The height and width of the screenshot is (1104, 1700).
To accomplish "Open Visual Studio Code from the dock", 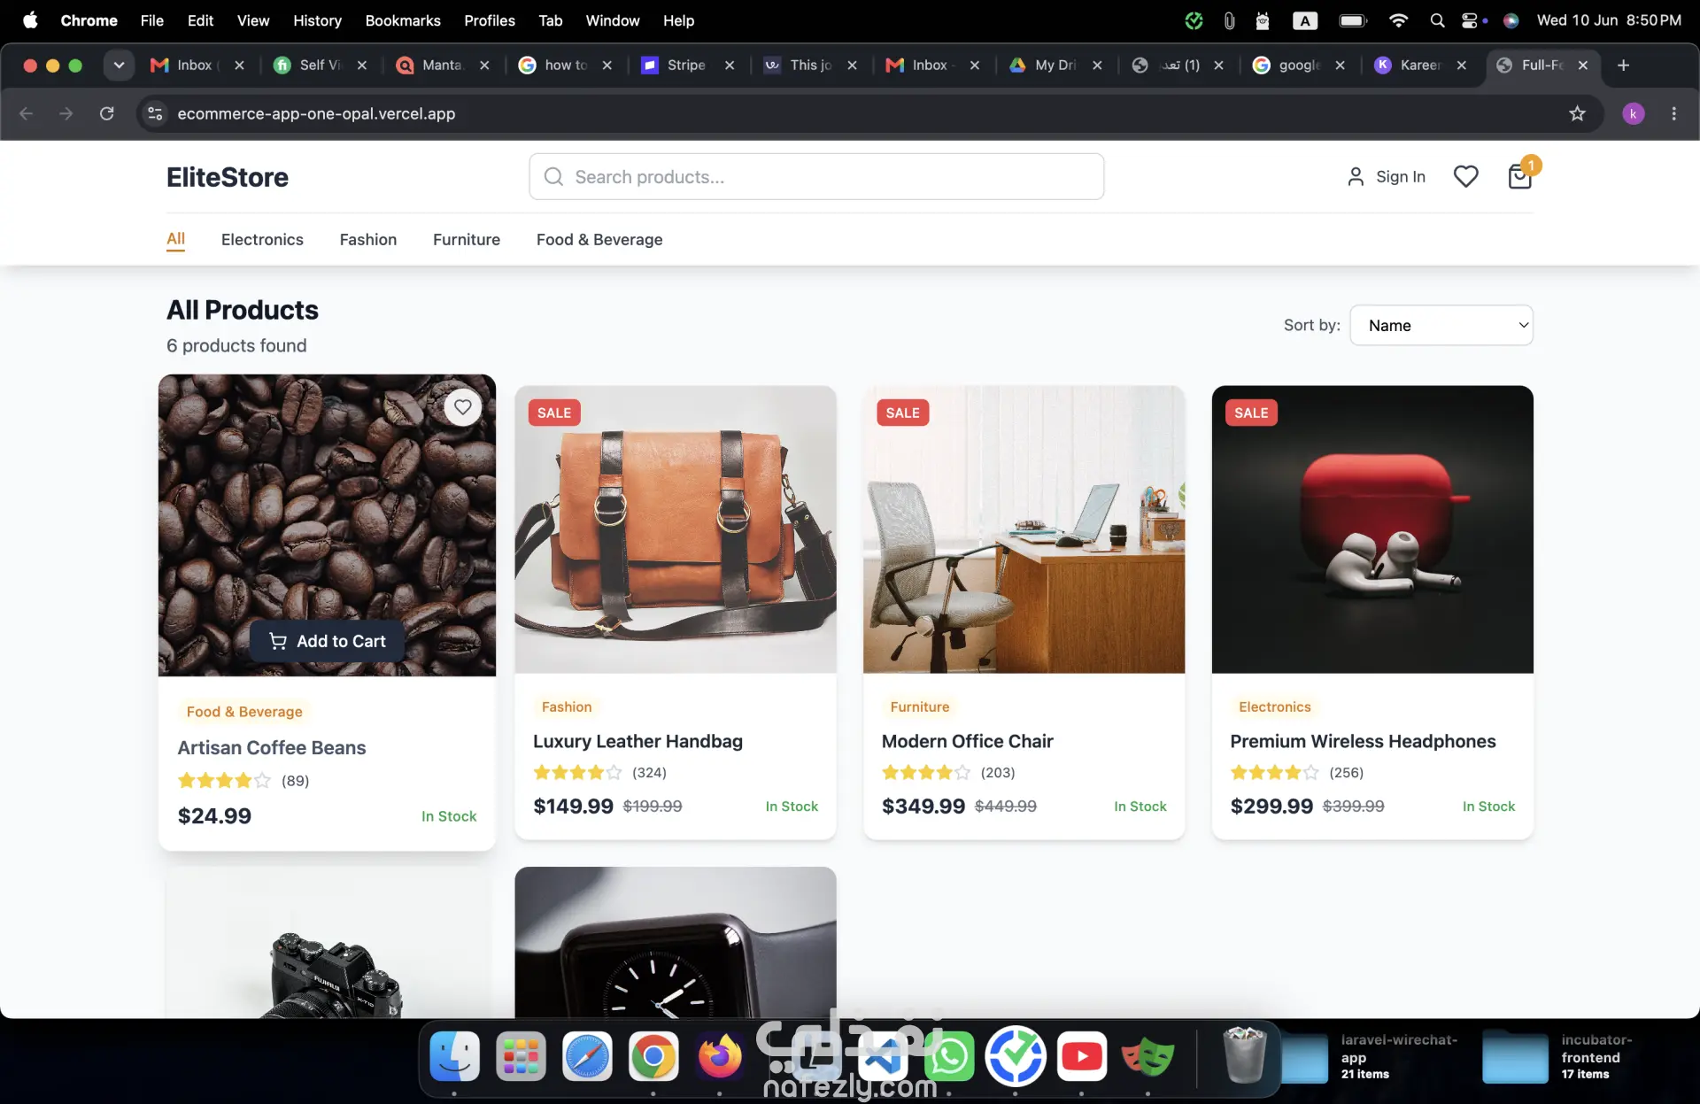I will coord(883,1056).
